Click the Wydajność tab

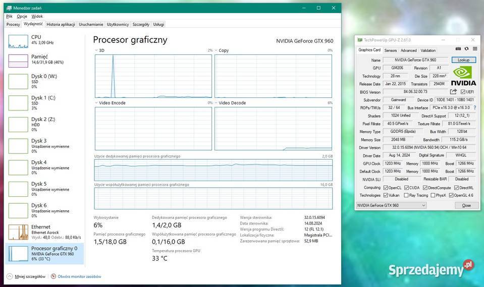tap(33, 24)
